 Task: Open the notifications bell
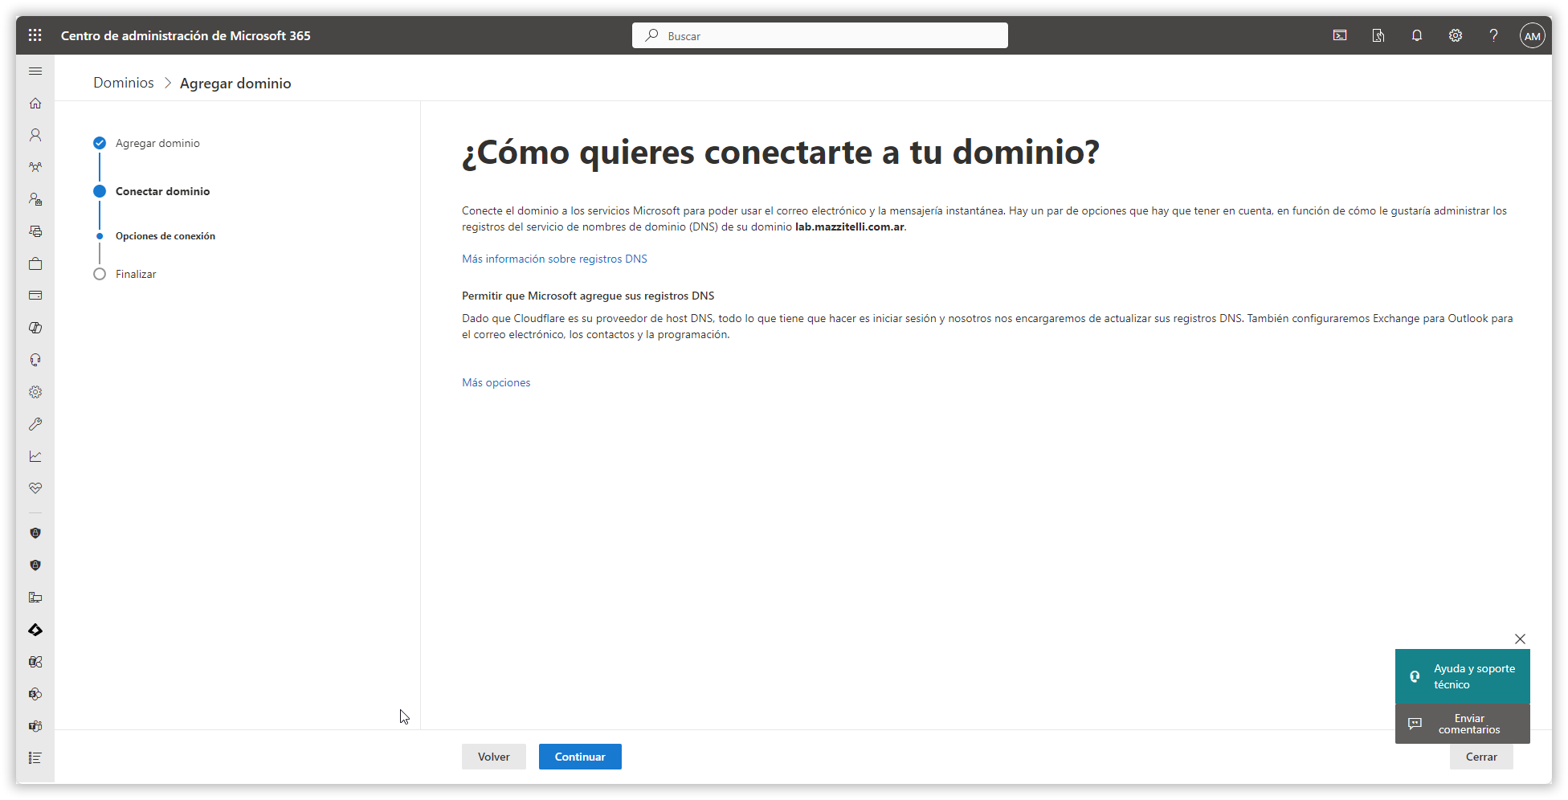pos(1417,35)
